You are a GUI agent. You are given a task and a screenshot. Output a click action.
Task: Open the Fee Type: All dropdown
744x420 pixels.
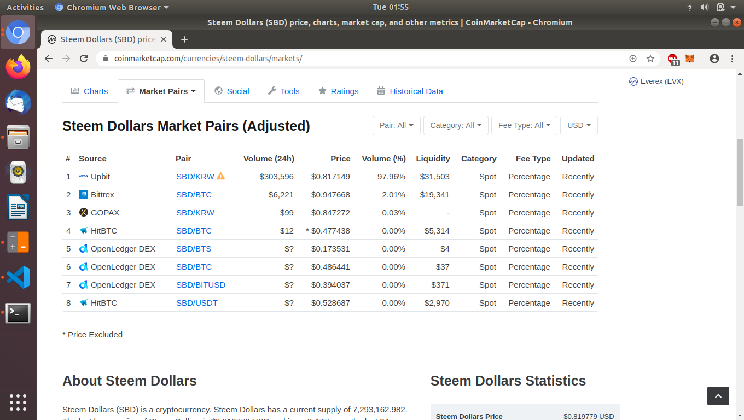(x=524, y=125)
